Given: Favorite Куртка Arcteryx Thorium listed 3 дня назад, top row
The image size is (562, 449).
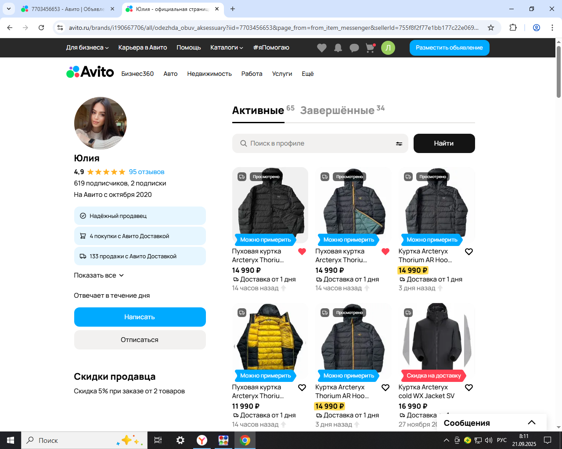Looking at the screenshot, I should (469, 252).
